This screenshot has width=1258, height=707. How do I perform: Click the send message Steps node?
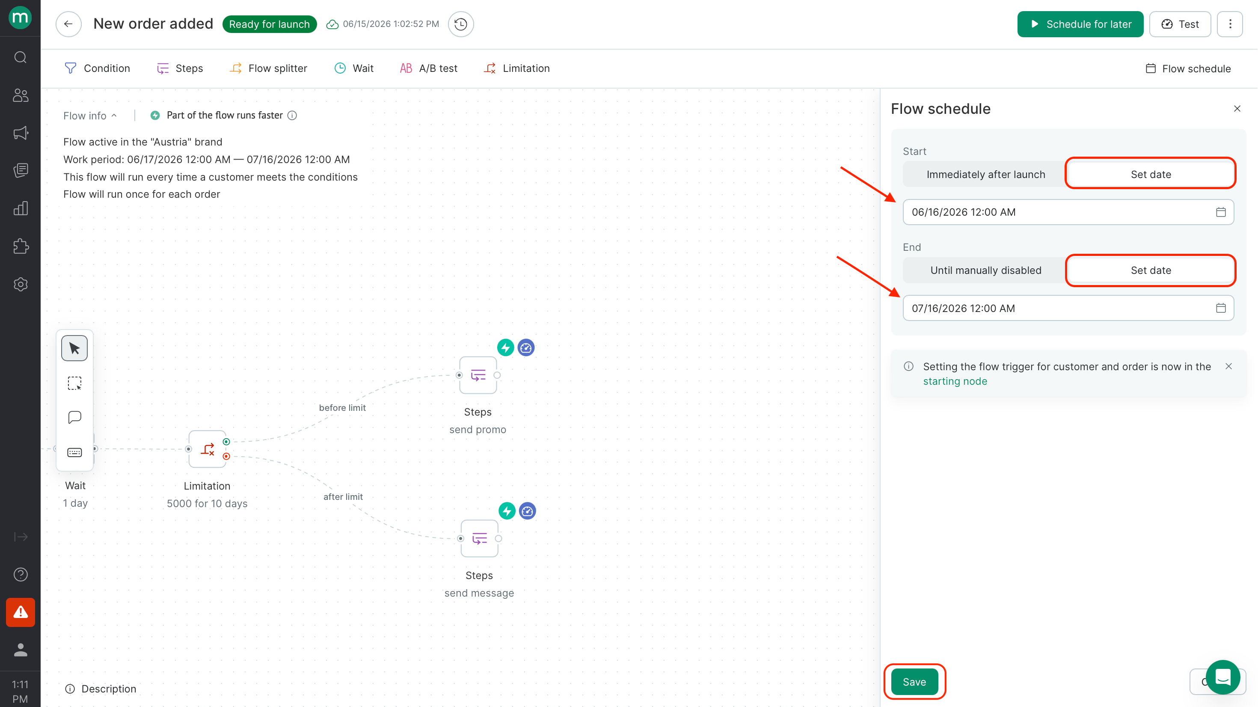coord(480,538)
